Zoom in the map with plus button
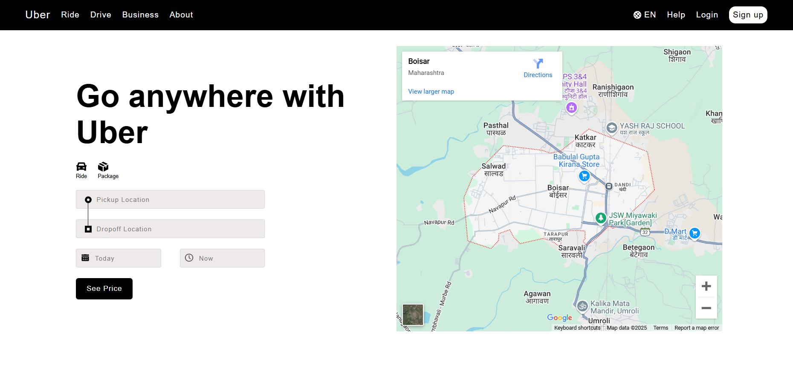The height and width of the screenshot is (365, 793). coord(706,286)
